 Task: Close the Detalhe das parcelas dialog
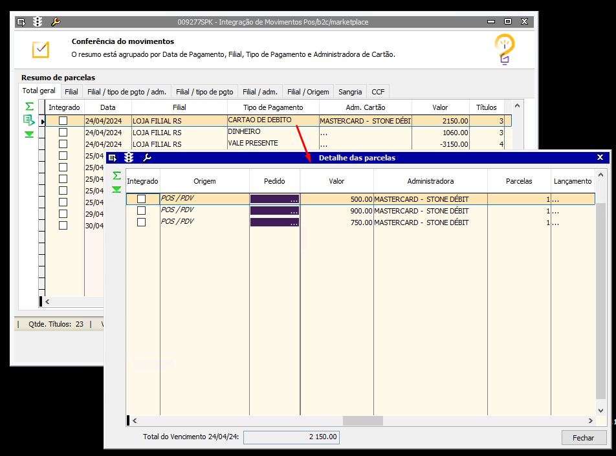(600, 158)
